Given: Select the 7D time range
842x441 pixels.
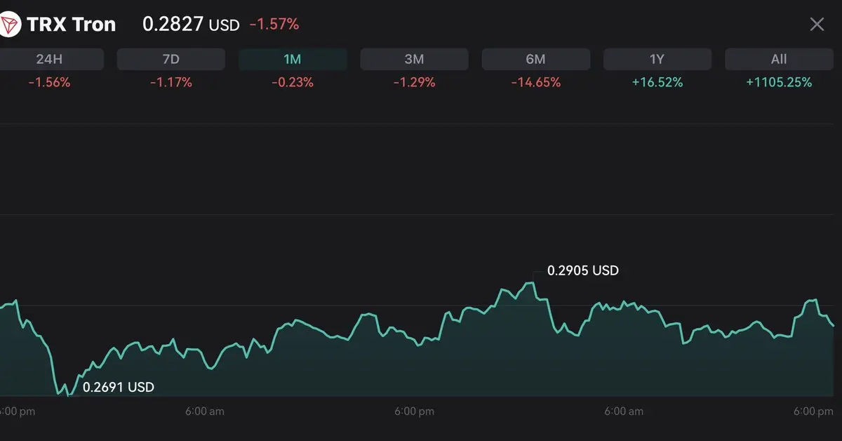Looking at the screenshot, I should click(171, 60).
